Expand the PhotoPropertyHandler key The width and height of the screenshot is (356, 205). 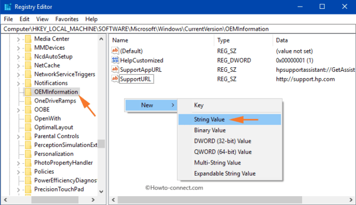pos(18,163)
